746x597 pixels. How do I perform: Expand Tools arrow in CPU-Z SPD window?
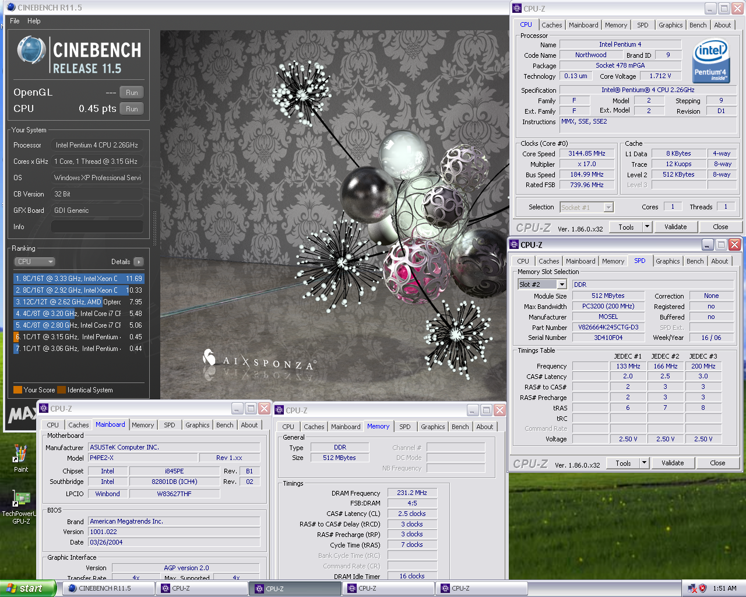644,463
